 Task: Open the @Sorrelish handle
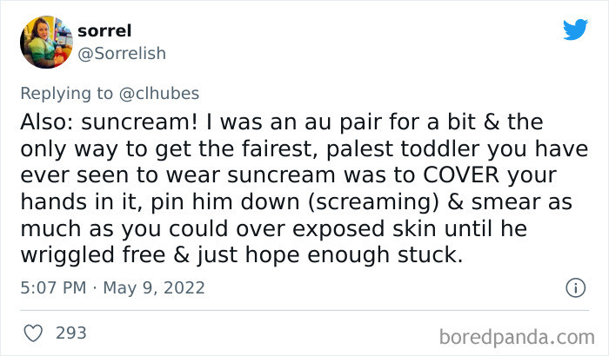122,53
